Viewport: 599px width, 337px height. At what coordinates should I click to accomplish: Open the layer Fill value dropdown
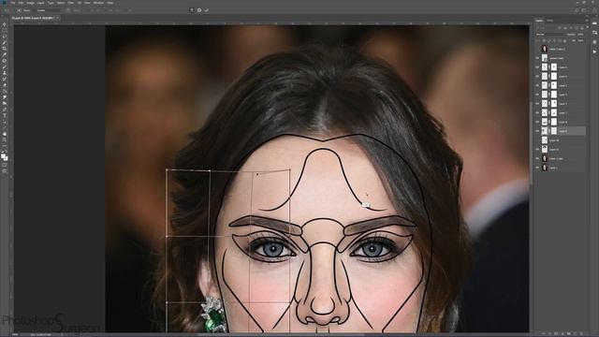580,40
